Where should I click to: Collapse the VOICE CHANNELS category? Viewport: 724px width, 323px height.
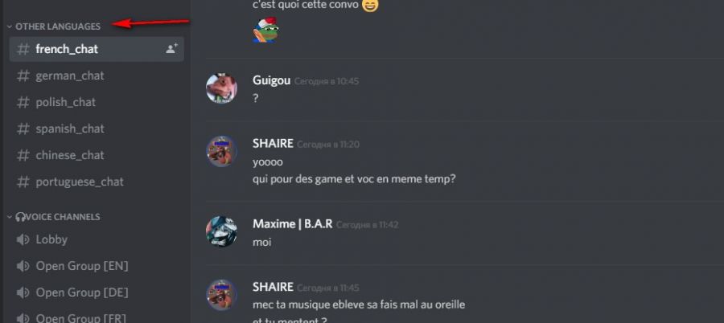click(9, 217)
